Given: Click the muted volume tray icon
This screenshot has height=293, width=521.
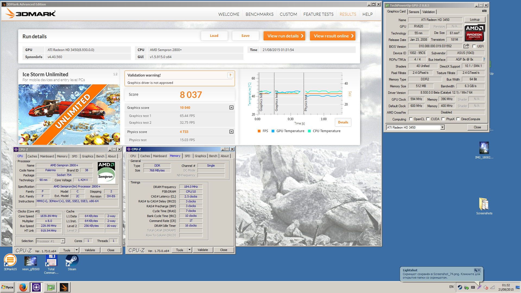Looking at the screenshot, I should 486,287.
